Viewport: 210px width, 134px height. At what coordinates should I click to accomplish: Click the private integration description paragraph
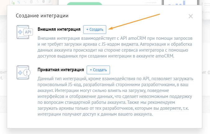[x=115, y=96]
